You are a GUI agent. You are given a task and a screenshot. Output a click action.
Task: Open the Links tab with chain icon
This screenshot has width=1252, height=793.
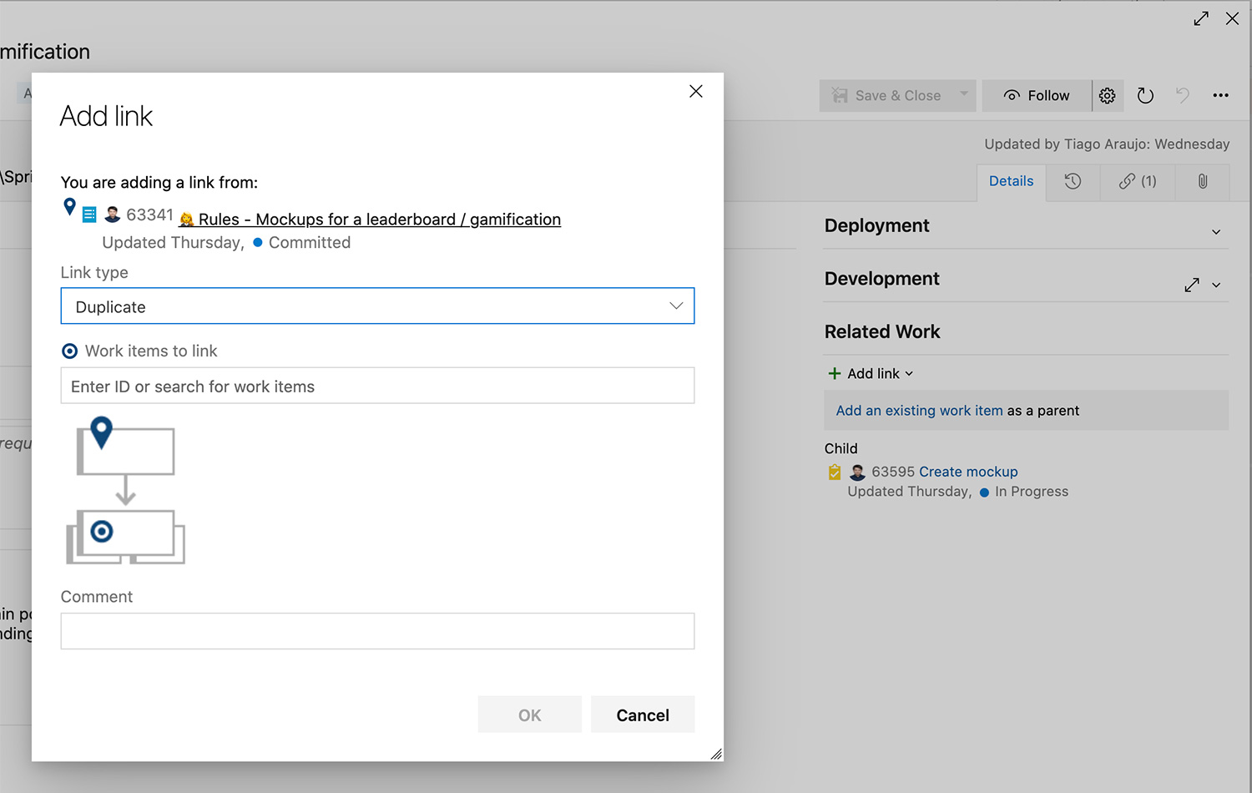click(x=1137, y=181)
